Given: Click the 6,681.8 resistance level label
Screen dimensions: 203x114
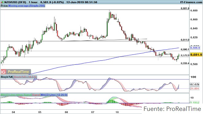Looking at the screenshot, I should 185,8.
